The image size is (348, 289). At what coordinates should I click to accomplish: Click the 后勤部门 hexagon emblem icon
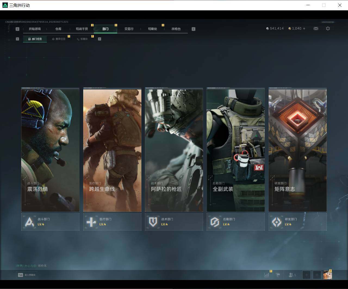tap(215, 222)
